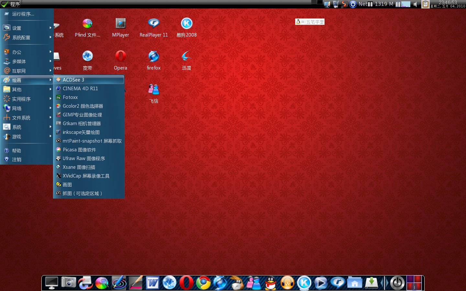Viewport: 466px width, 291px height.
Task: Open the 飞信 desktop icon
Action: click(154, 94)
